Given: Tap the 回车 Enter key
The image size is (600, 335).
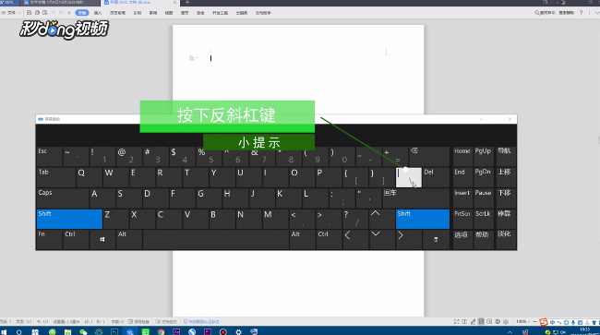Looking at the screenshot, I should (416, 198).
